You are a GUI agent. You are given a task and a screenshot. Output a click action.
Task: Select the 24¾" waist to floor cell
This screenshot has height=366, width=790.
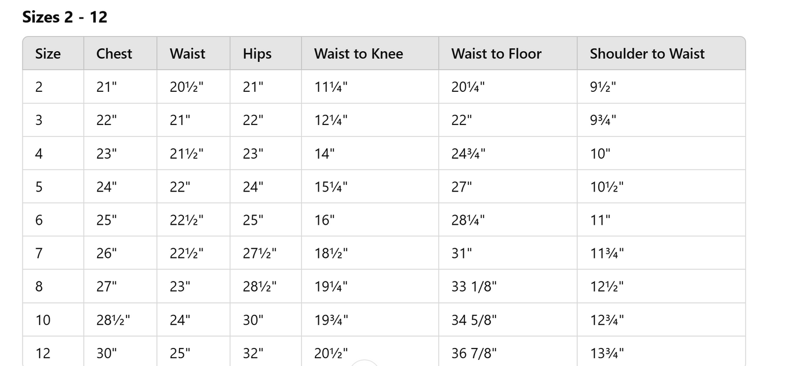coord(468,153)
